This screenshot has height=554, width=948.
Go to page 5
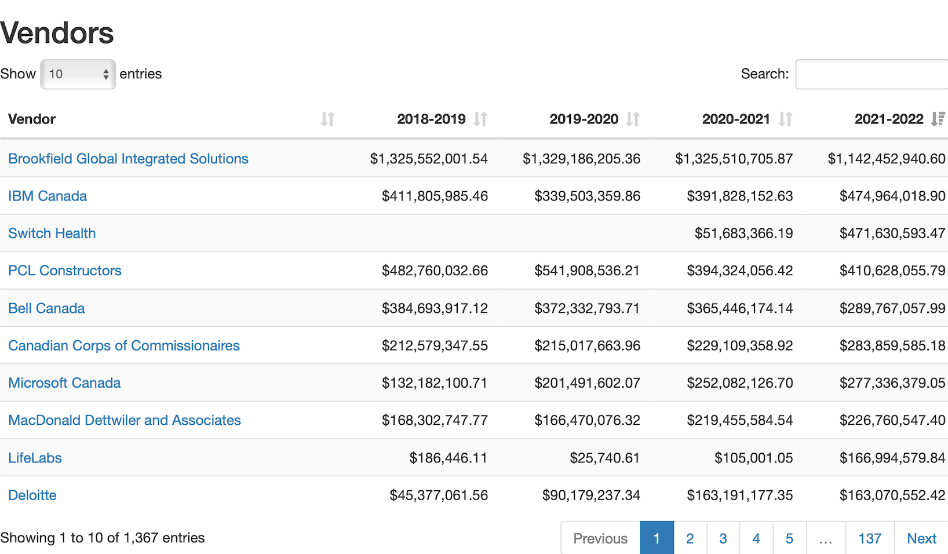click(x=789, y=538)
